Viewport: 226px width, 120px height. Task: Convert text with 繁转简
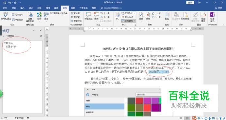coord(75,13)
